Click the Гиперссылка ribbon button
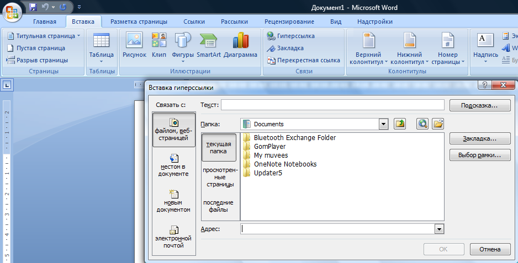 pyautogui.click(x=290, y=36)
